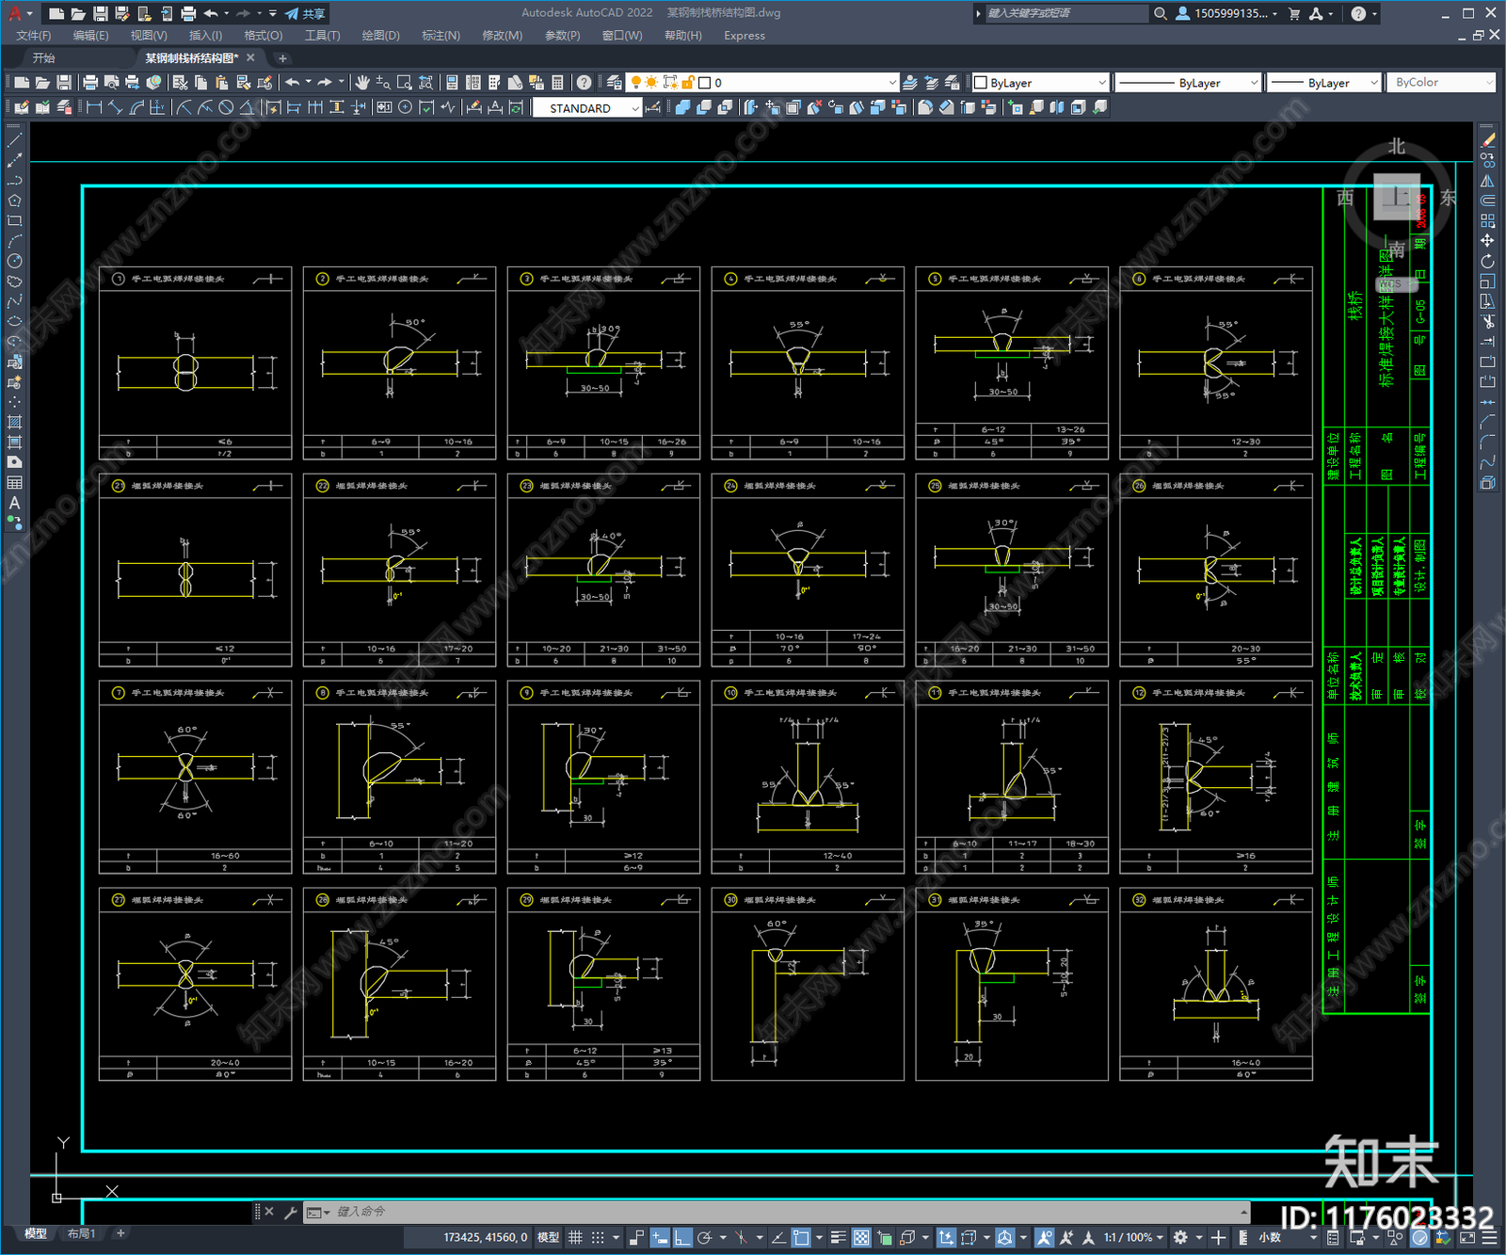The width and height of the screenshot is (1506, 1255).
Task: Select the Circle tool in draw toolbar
Action: pos(14,261)
